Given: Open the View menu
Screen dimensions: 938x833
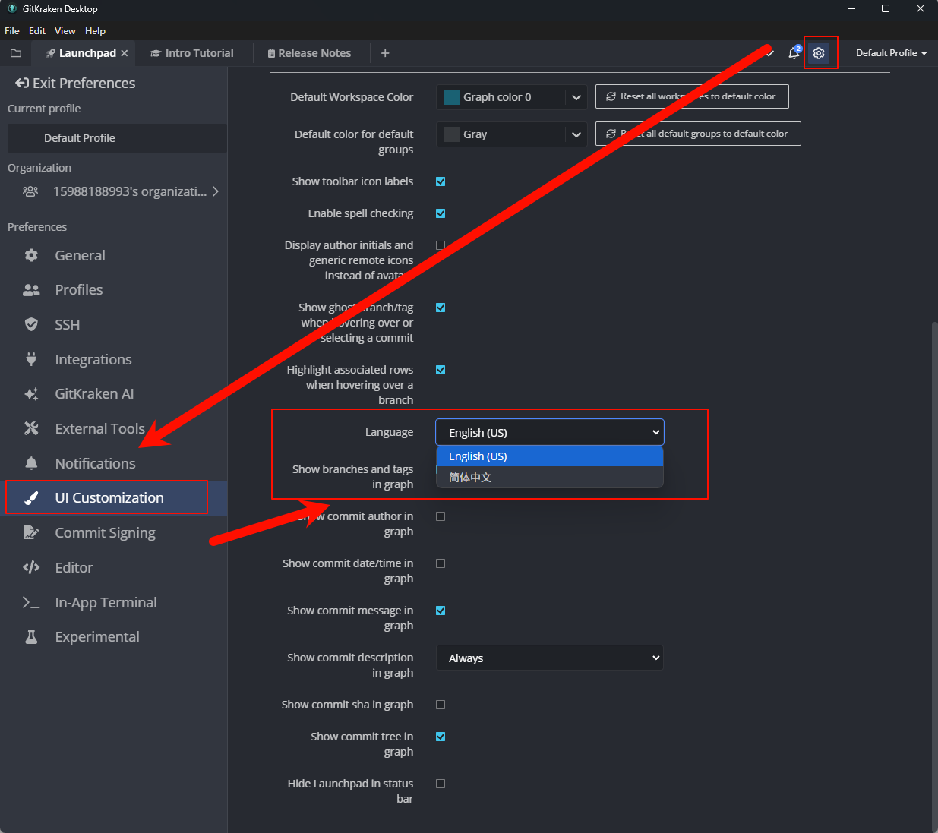Looking at the screenshot, I should 65,30.
